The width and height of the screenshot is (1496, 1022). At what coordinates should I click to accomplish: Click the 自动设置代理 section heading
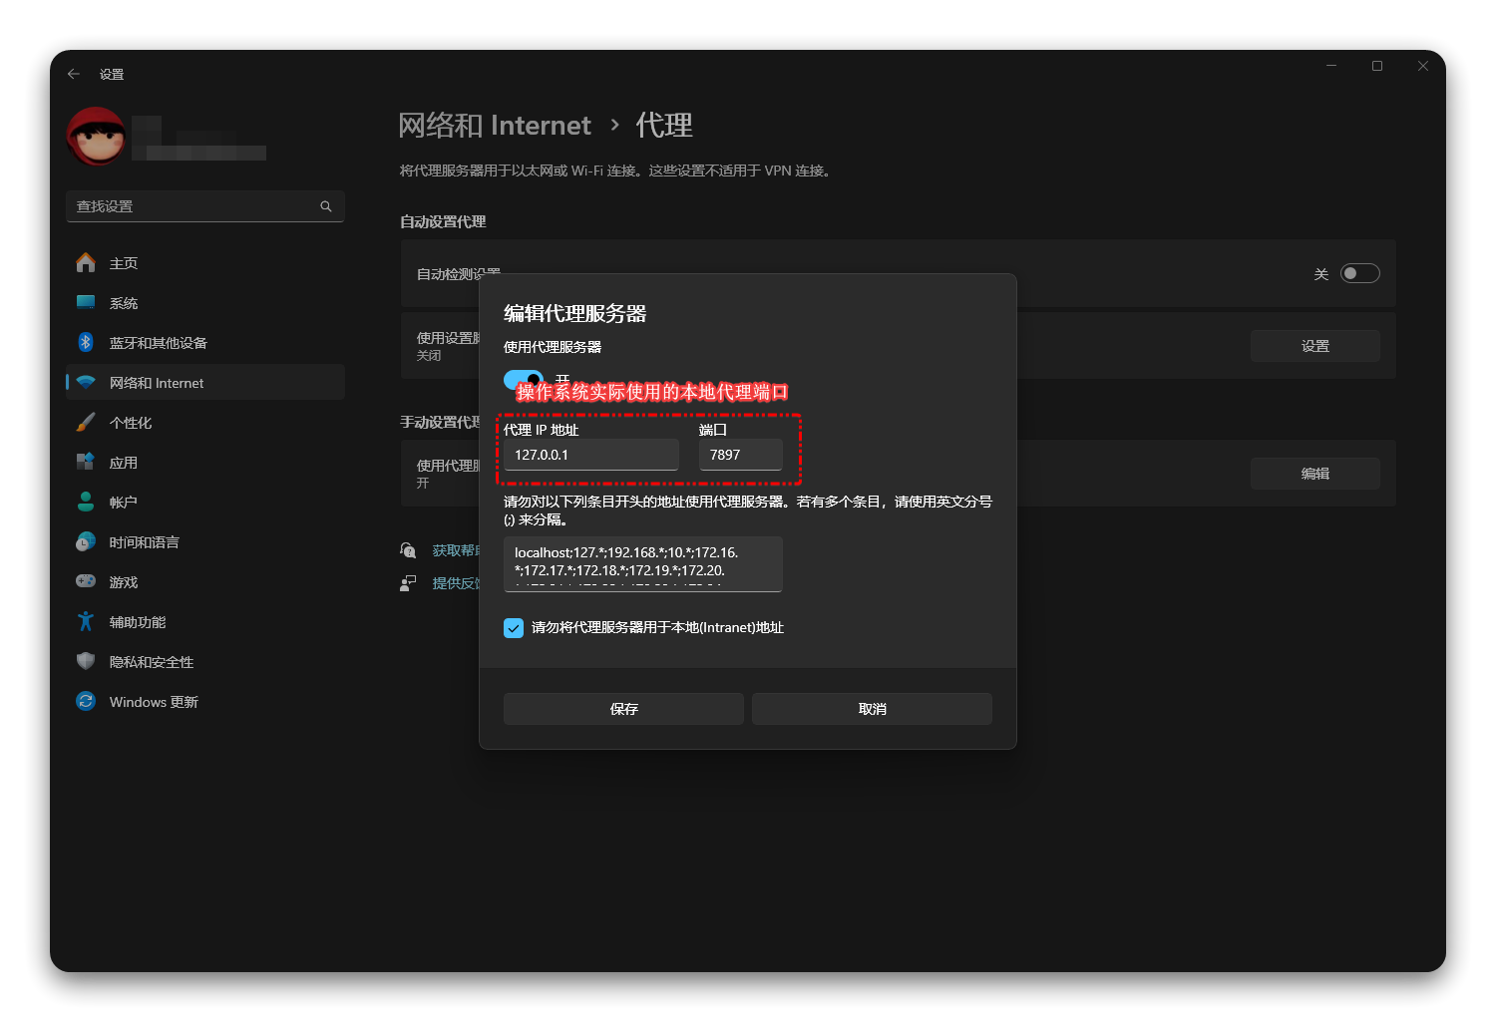tap(443, 221)
